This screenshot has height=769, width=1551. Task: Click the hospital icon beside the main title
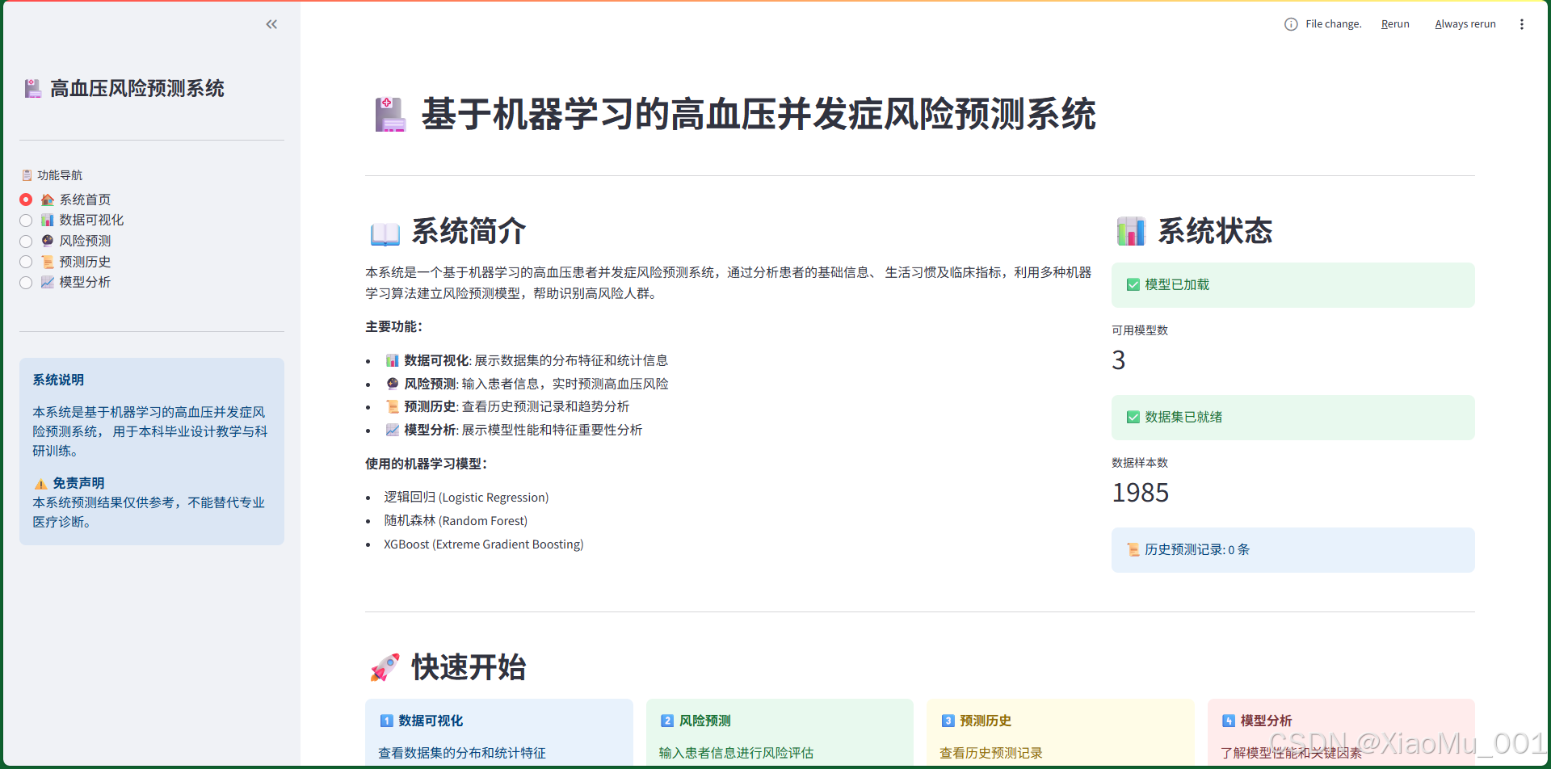pyautogui.click(x=389, y=116)
